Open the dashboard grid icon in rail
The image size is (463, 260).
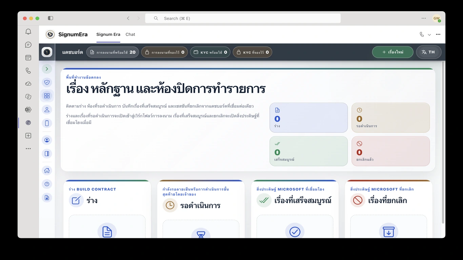[x=47, y=96]
